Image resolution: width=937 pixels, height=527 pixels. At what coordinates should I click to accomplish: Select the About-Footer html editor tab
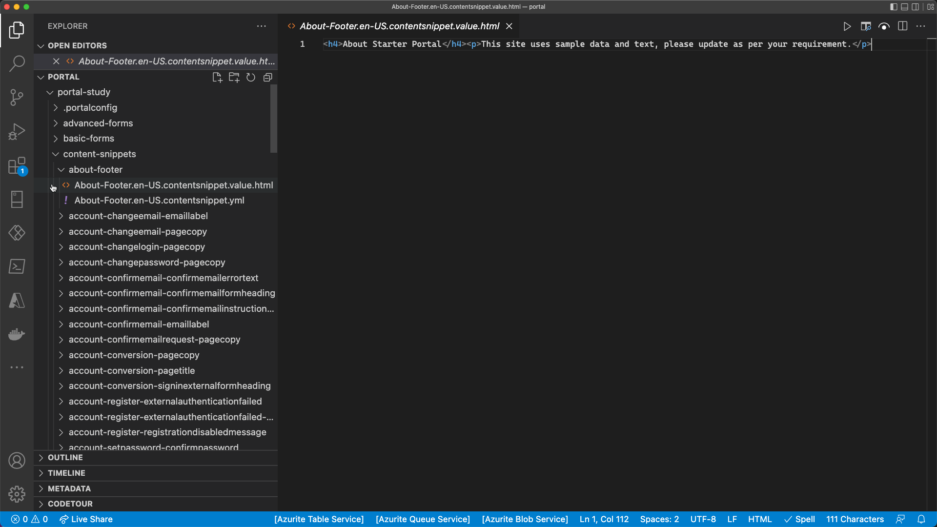coord(399,26)
